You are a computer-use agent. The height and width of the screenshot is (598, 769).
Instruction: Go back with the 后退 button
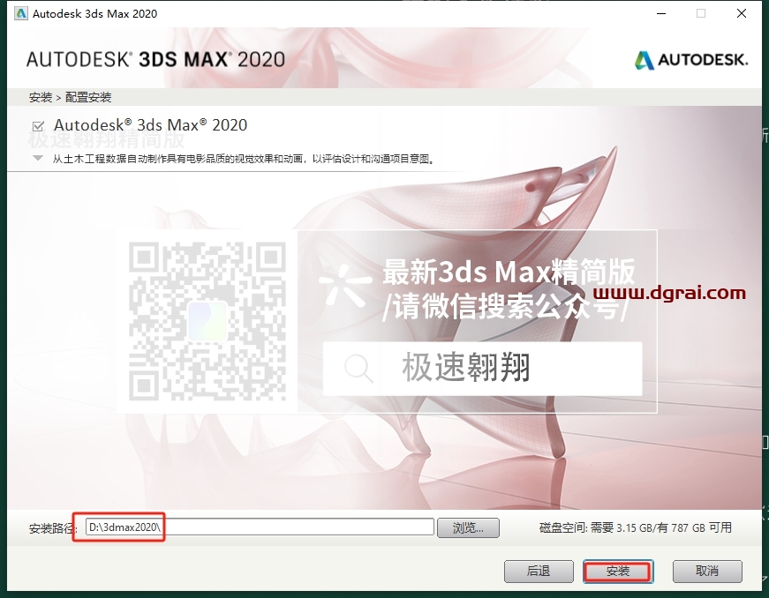539,571
